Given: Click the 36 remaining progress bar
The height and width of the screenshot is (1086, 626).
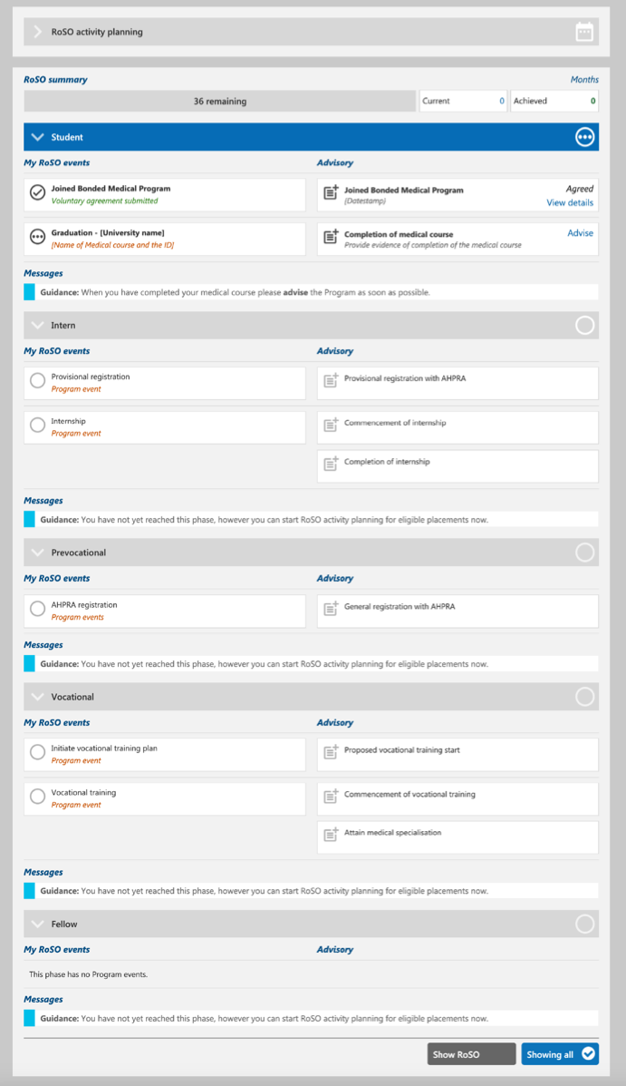Looking at the screenshot, I should (x=220, y=102).
